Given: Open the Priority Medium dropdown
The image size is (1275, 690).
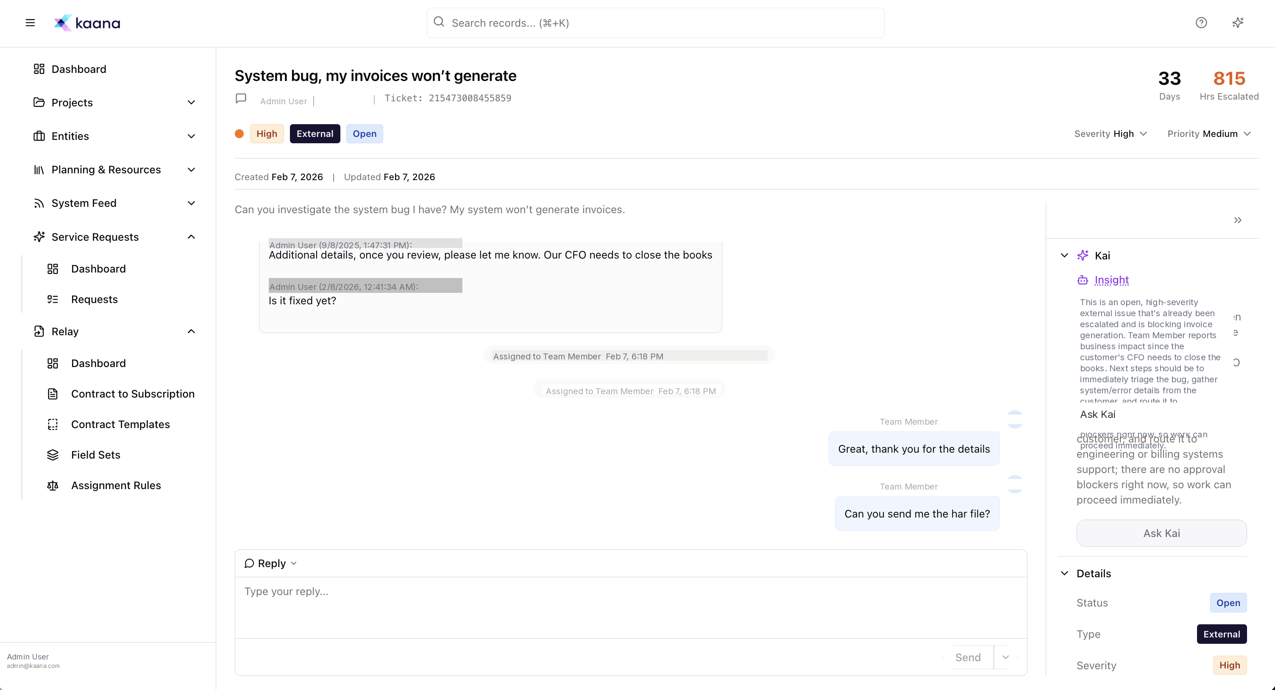Looking at the screenshot, I should tap(1209, 134).
